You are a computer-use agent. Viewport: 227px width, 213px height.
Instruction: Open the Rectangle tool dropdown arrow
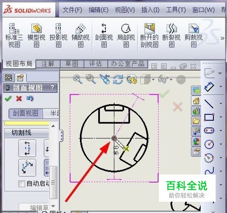[221, 117]
